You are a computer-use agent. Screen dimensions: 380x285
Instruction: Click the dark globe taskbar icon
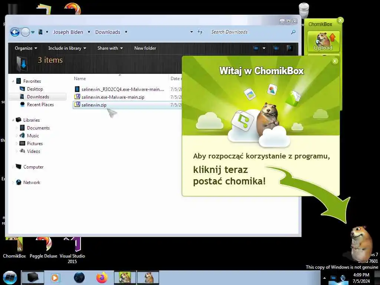(x=79, y=278)
